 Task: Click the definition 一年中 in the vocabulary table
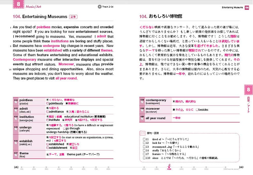pos(177,118)
